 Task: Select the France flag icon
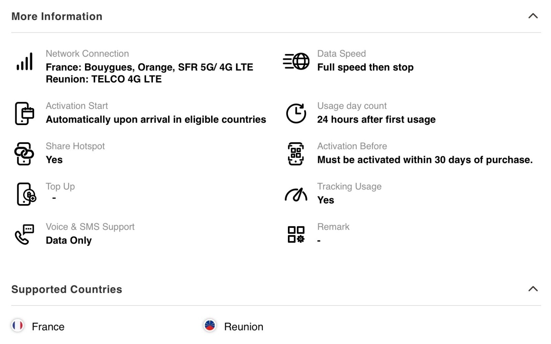coord(18,325)
